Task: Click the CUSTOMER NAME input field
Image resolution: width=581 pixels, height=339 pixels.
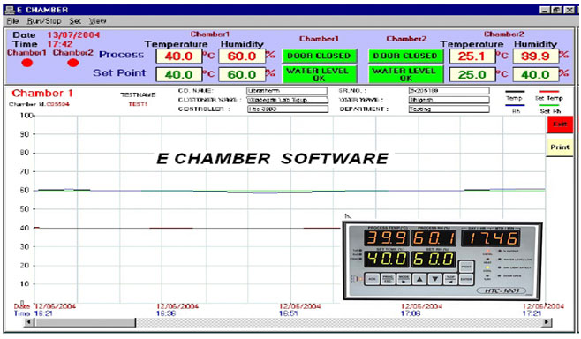Action: point(287,100)
